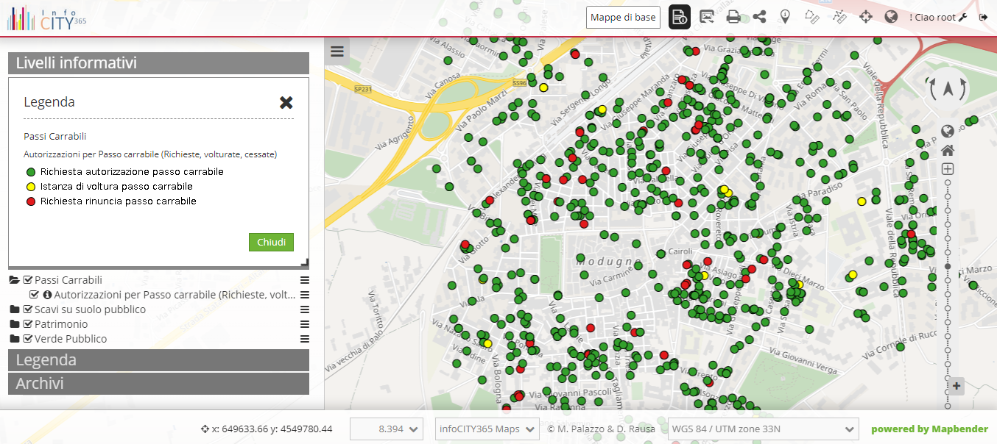Click the Passi Carrabili heading in legend
The width and height of the screenshot is (997, 444).
[x=55, y=137]
